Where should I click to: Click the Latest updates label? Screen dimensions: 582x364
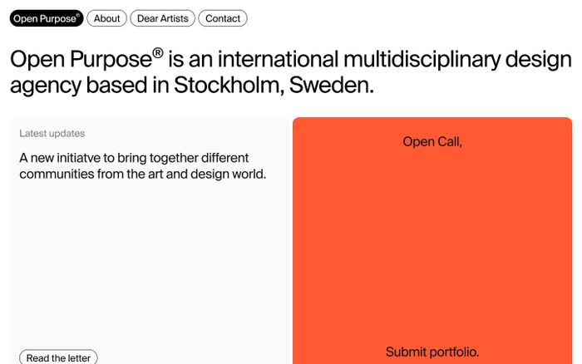click(52, 133)
